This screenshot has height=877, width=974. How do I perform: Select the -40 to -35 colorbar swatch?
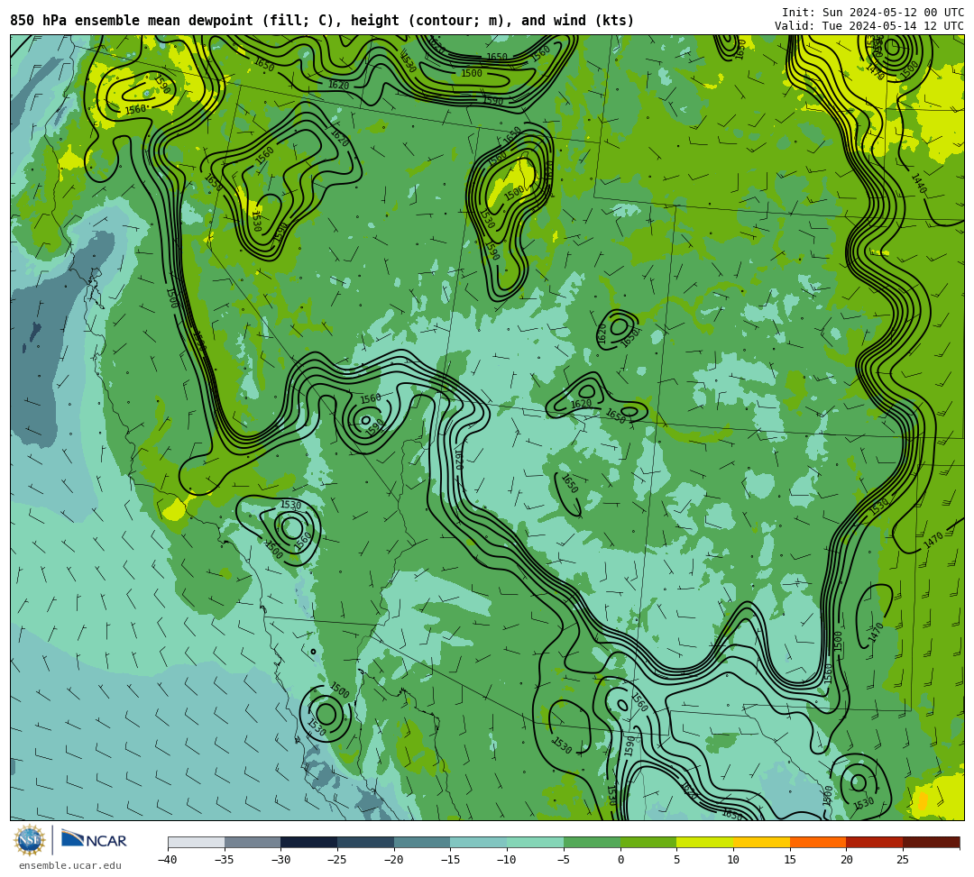click(197, 842)
